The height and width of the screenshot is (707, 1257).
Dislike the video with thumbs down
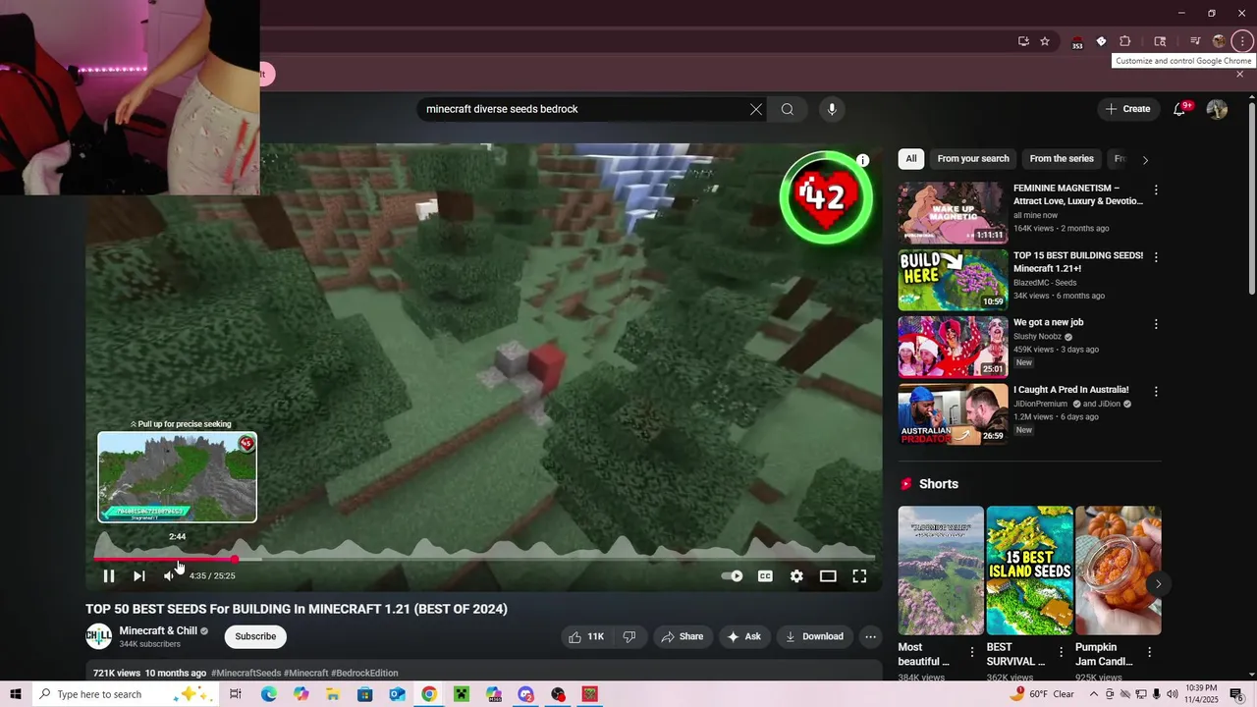point(629,636)
